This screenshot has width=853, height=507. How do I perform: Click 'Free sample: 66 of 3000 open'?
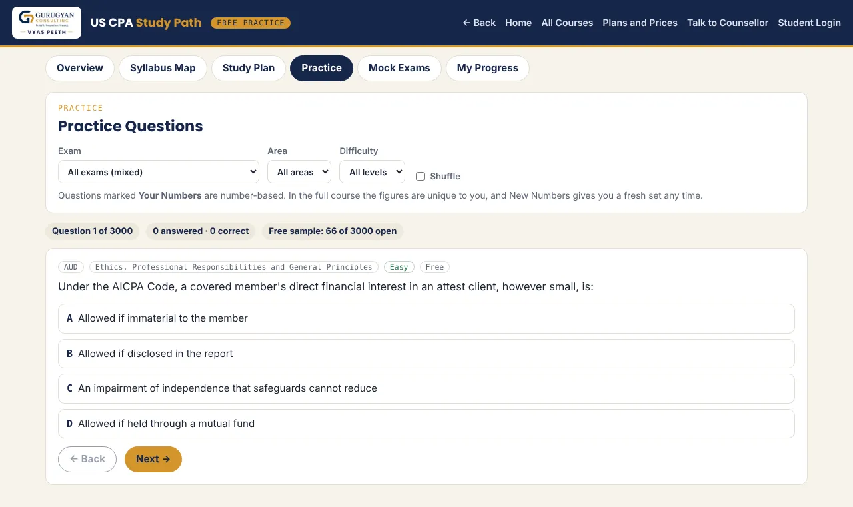point(333,231)
